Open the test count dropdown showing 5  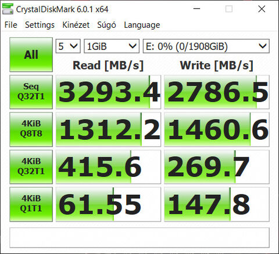click(x=68, y=46)
